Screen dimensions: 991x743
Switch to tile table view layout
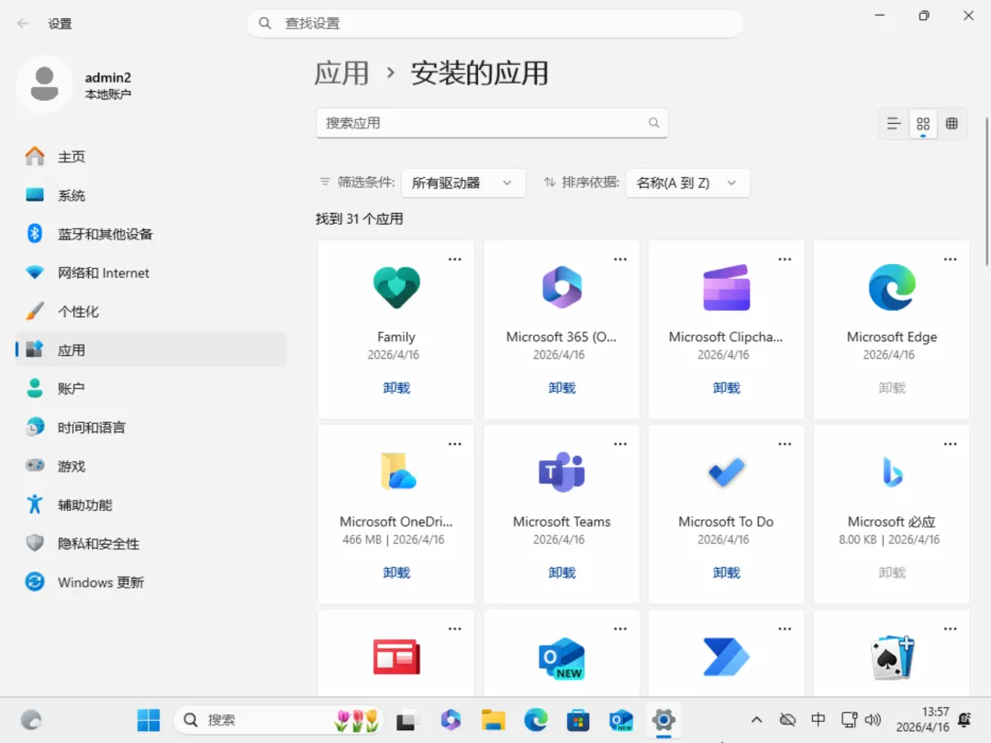pos(952,124)
